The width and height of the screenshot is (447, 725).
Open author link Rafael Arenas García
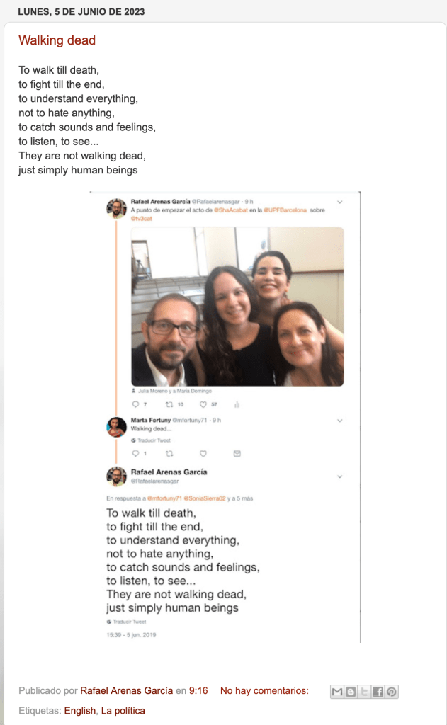pyautogui.click(x=126, y=690)
